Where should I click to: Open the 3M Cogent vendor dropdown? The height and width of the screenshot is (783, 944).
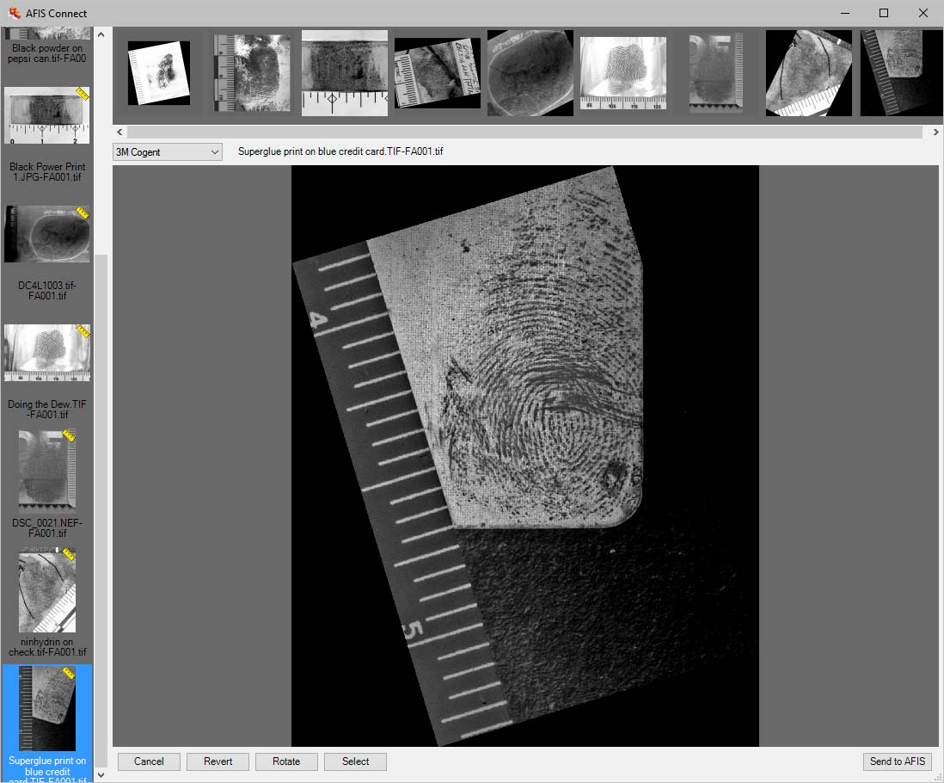168,152
